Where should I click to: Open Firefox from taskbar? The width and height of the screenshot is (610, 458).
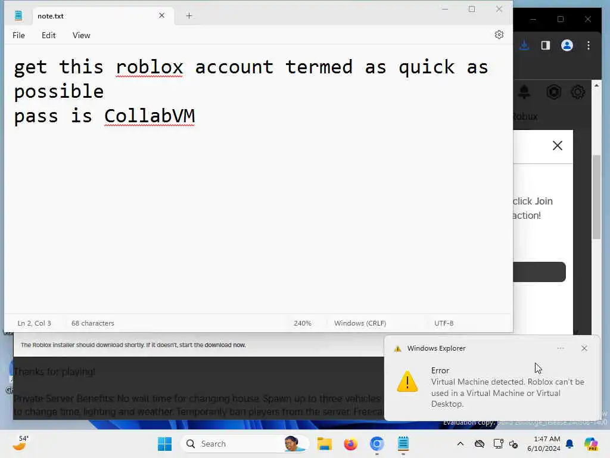point(350,444)
